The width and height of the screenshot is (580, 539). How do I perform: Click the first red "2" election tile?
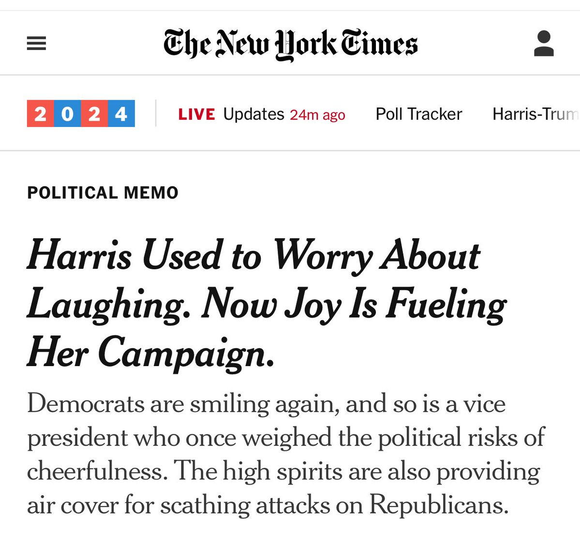coord(41,114)
